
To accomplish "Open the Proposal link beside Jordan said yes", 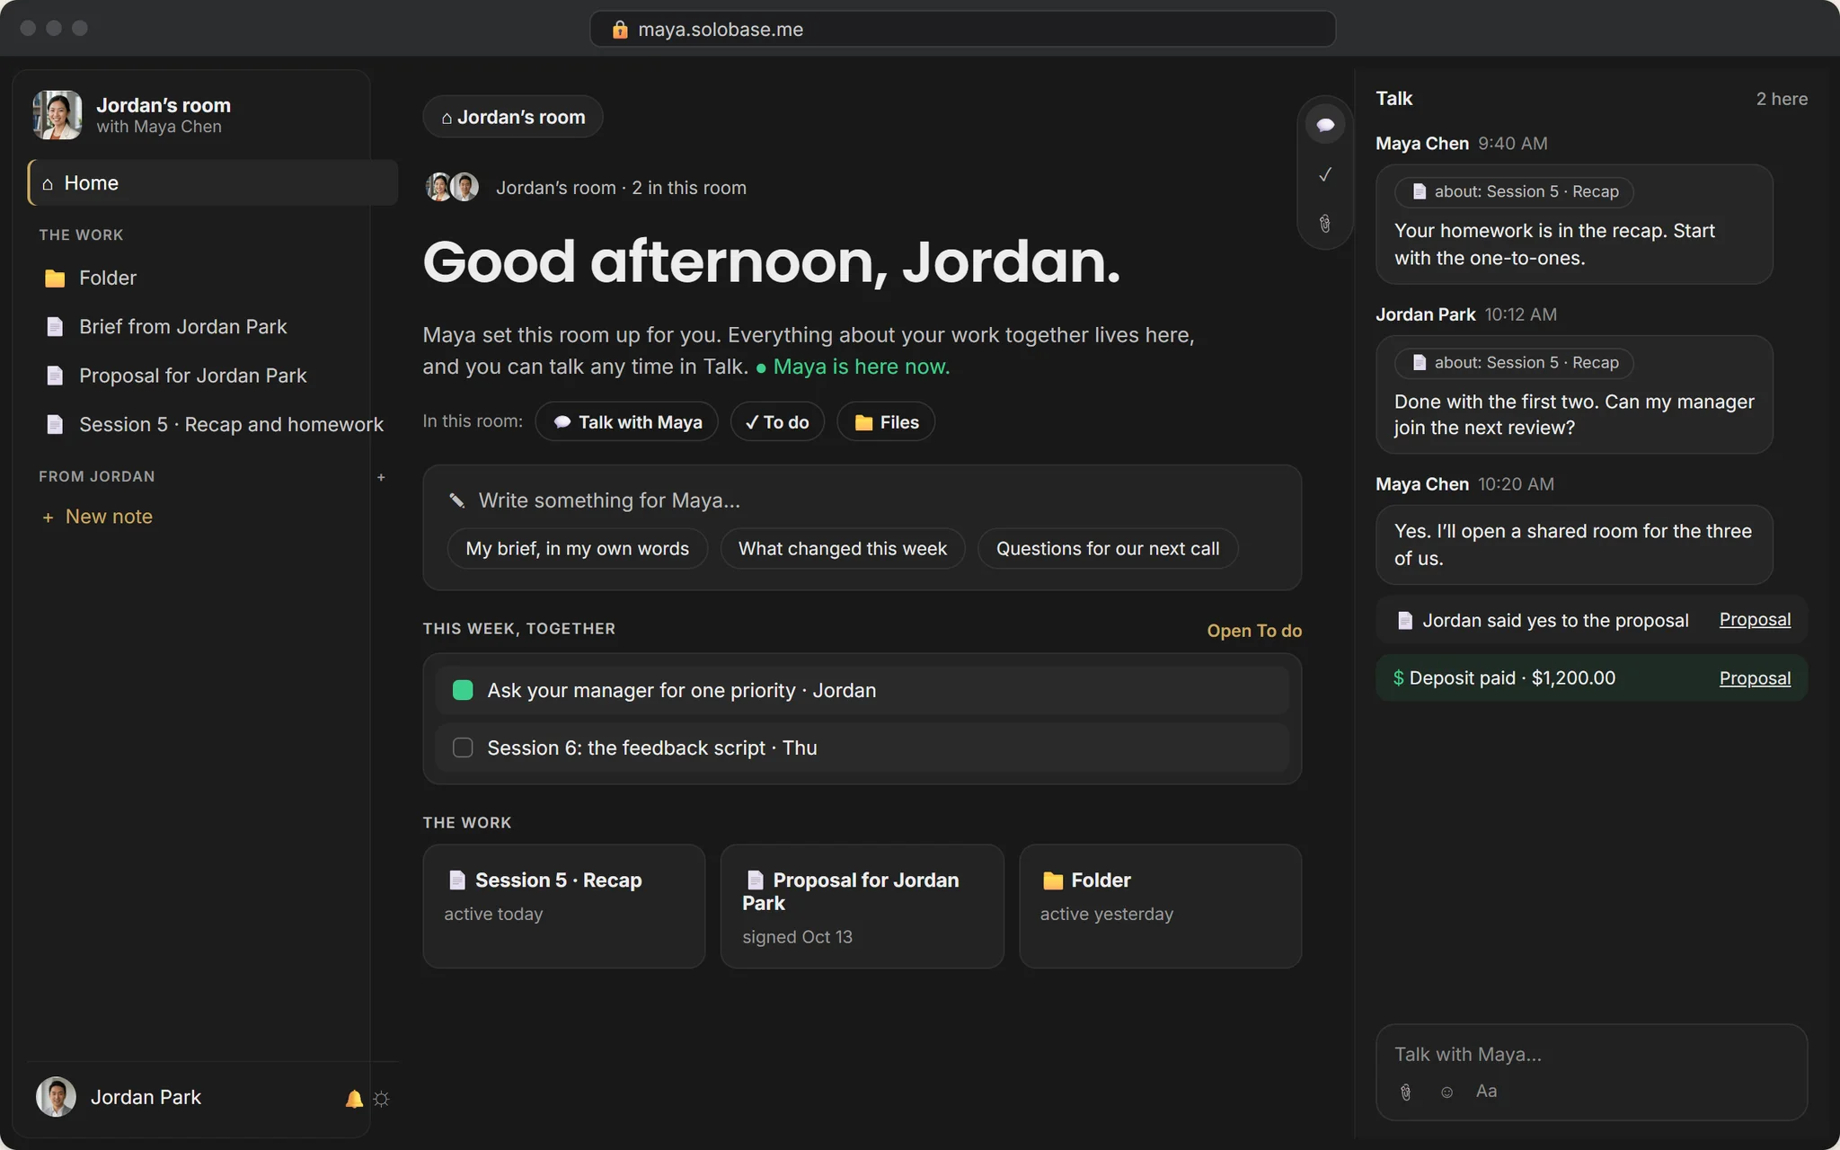I will [x=1755, y=620].
